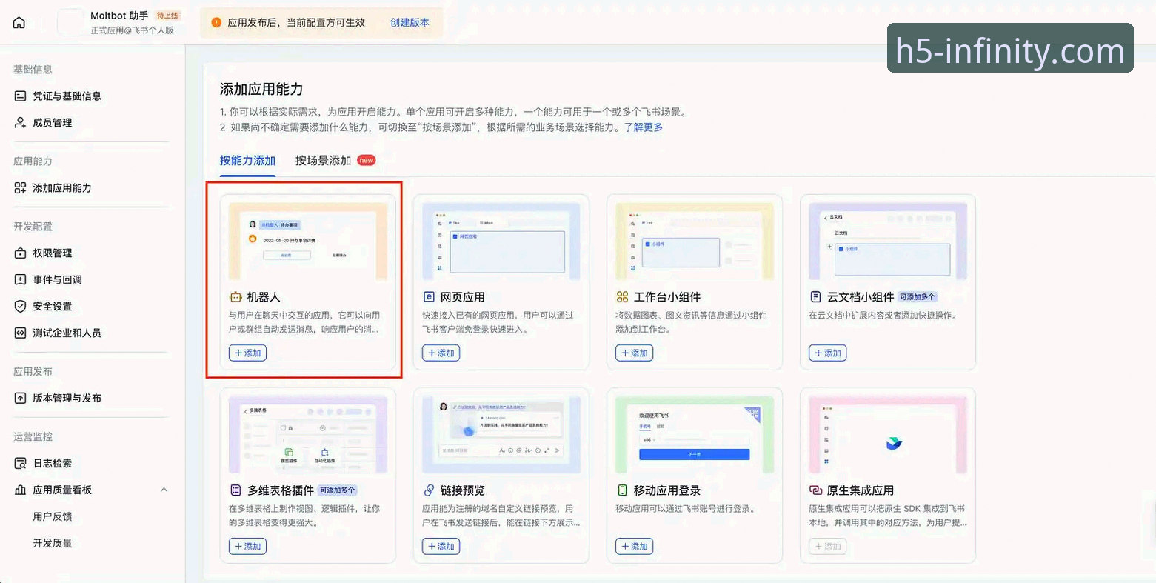Click the 网页应用 icon
The height and width of the screenshot is (583, 1156).
pos(429,297)
